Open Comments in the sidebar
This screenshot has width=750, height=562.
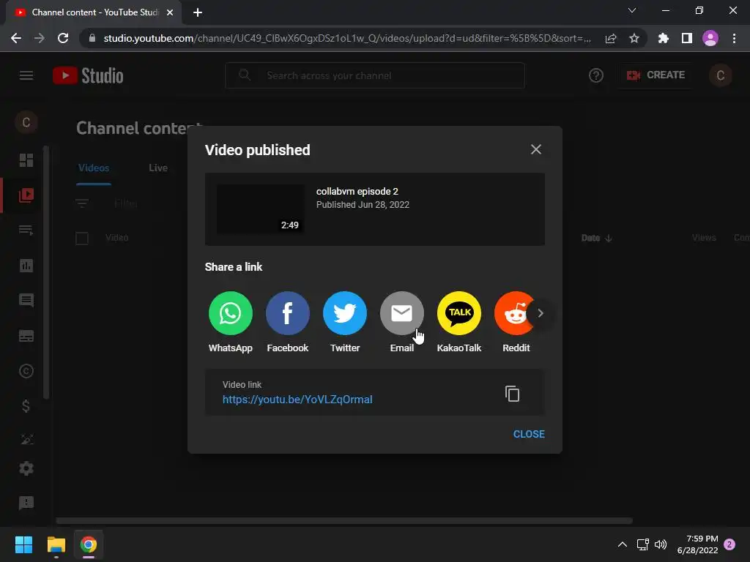(x=26, y=301)
